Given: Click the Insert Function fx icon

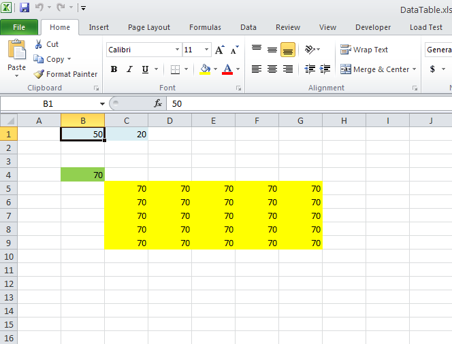Looking at the screenshot, I should coord(158,103).
